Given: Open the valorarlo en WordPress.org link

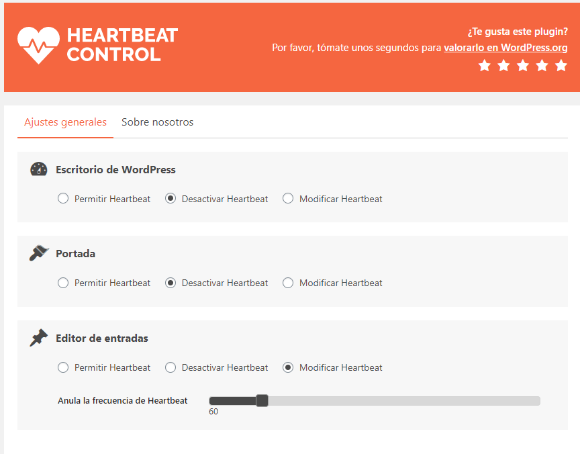Looking at the screenshot, I should pos(505,48).
